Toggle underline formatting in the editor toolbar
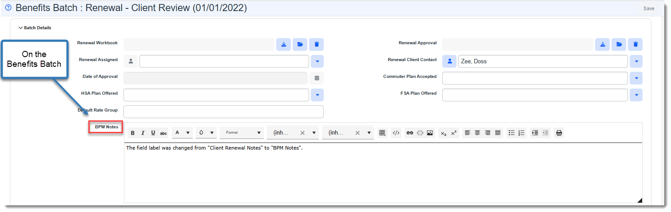 (x=153, y=133)
